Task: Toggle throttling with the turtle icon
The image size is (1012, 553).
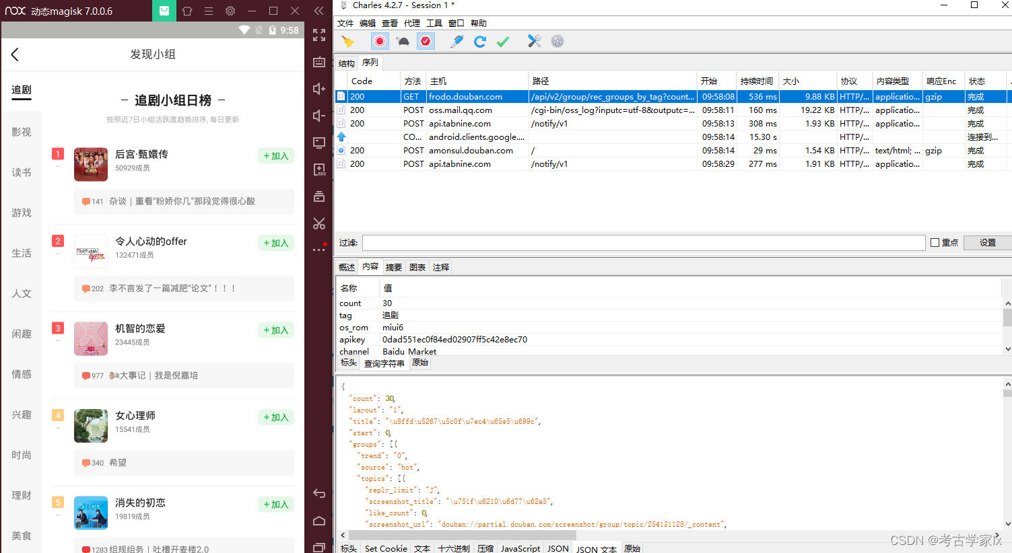Action: [x=403, y=42]
